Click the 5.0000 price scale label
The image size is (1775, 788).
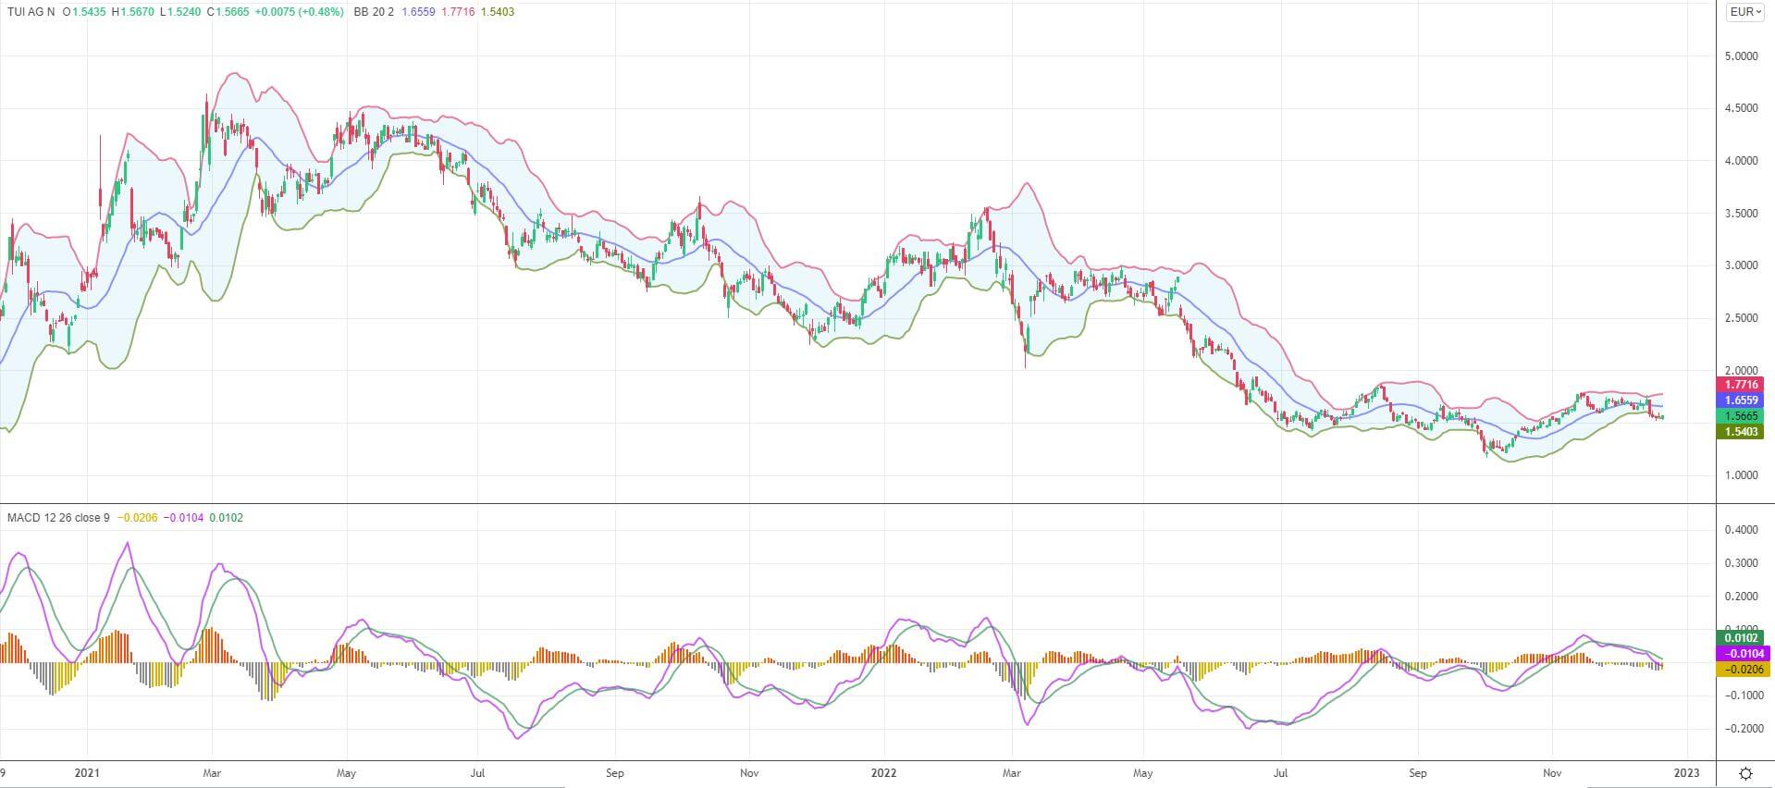pos(1740,56)
